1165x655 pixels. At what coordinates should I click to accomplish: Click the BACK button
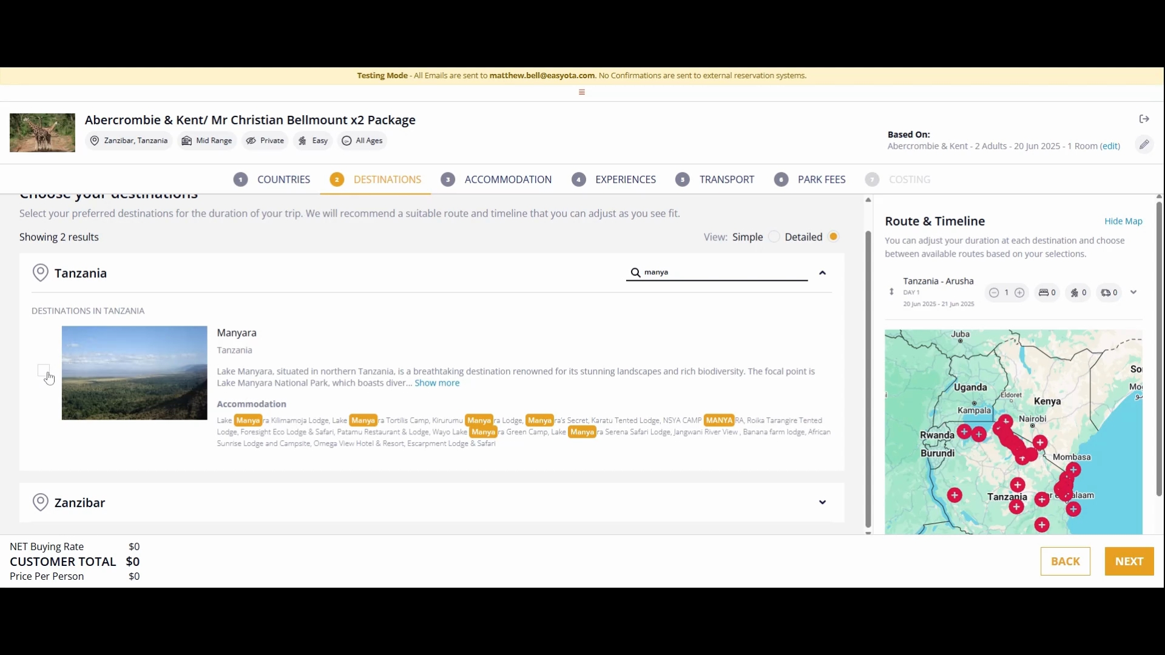1065,562
